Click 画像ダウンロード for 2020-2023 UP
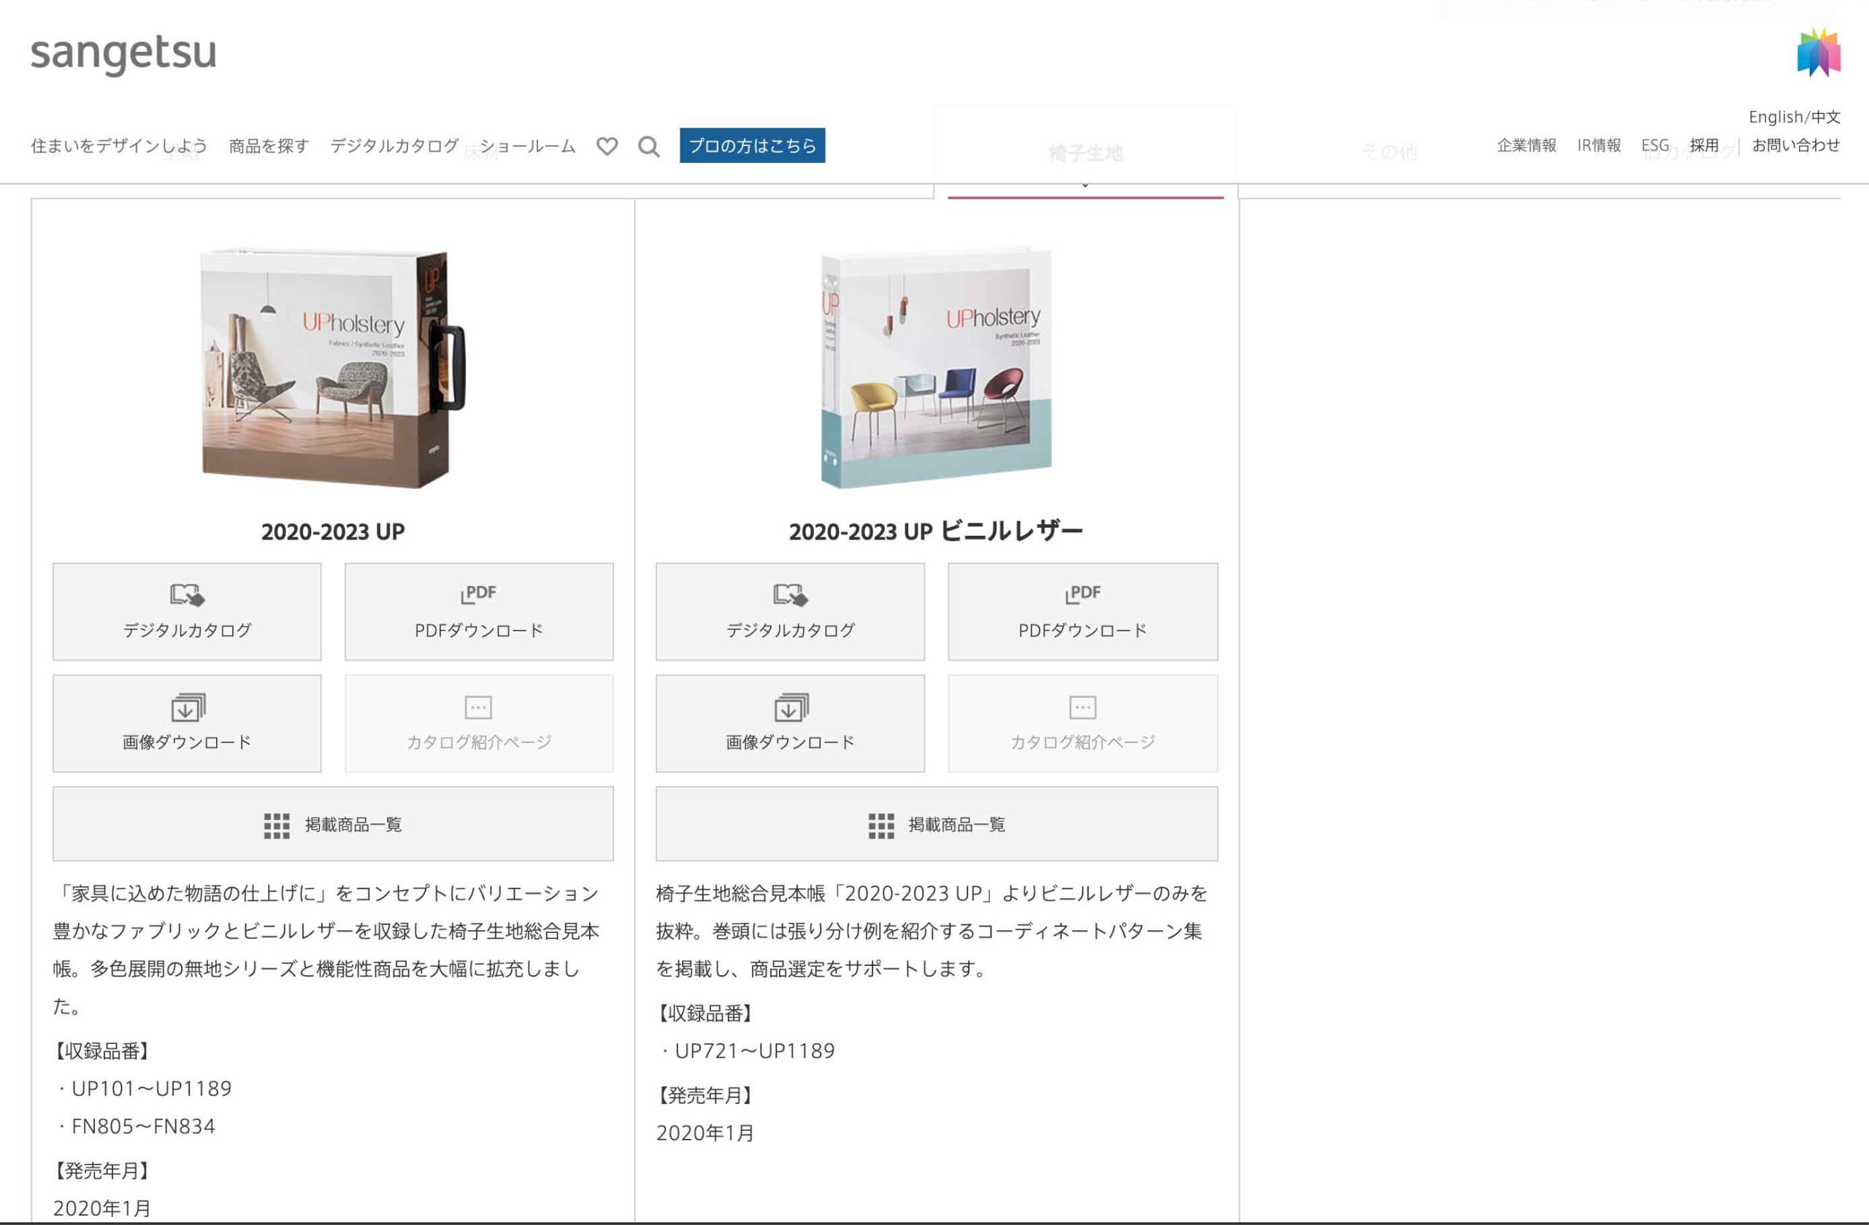Image resolution: width=1869 pixels, height=1225 pixels. click(187, 723)
